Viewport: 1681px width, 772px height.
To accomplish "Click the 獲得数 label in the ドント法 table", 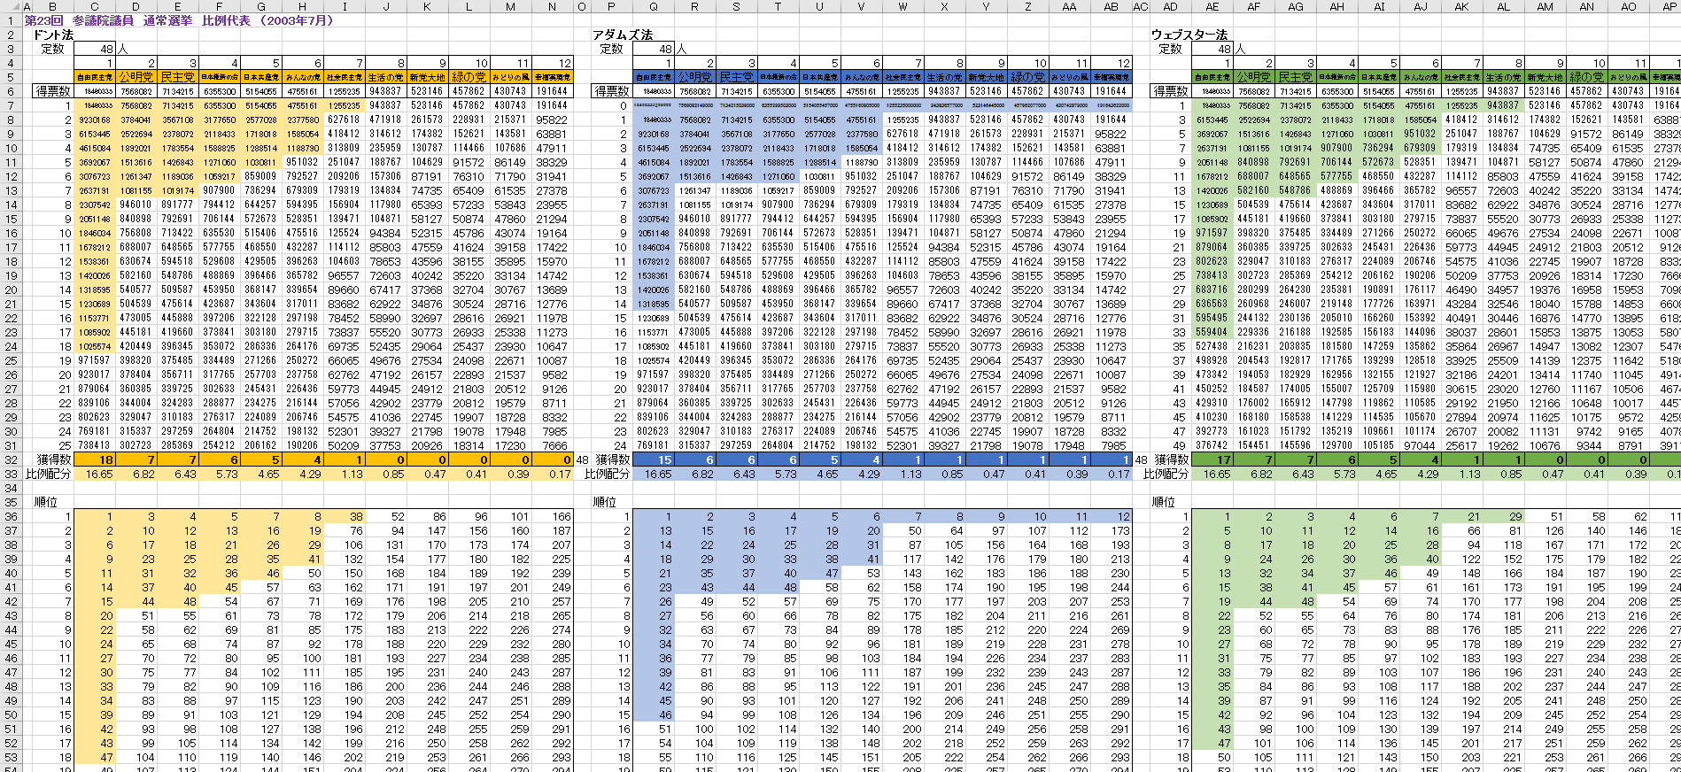I will coord(53,459).
